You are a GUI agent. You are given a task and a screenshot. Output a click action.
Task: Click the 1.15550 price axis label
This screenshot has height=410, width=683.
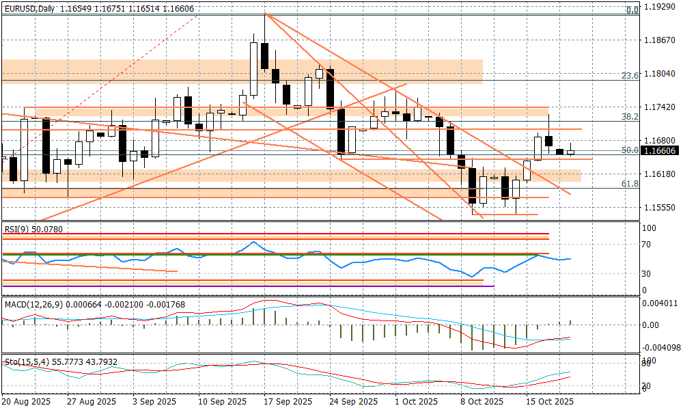660,207
